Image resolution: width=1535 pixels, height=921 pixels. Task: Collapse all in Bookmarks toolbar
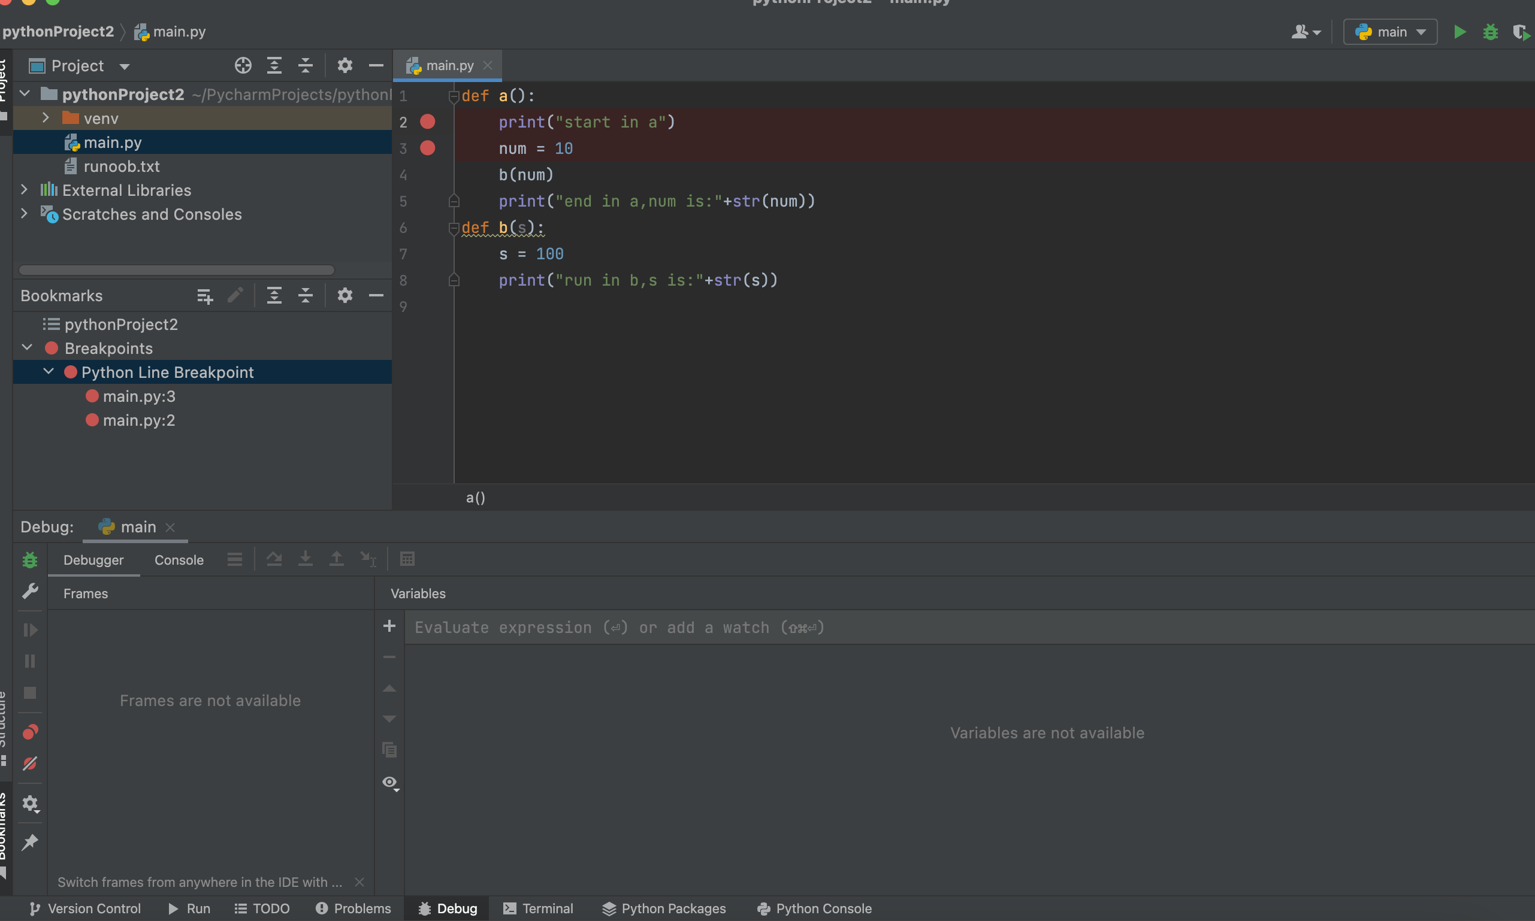[x=305, y=295]
